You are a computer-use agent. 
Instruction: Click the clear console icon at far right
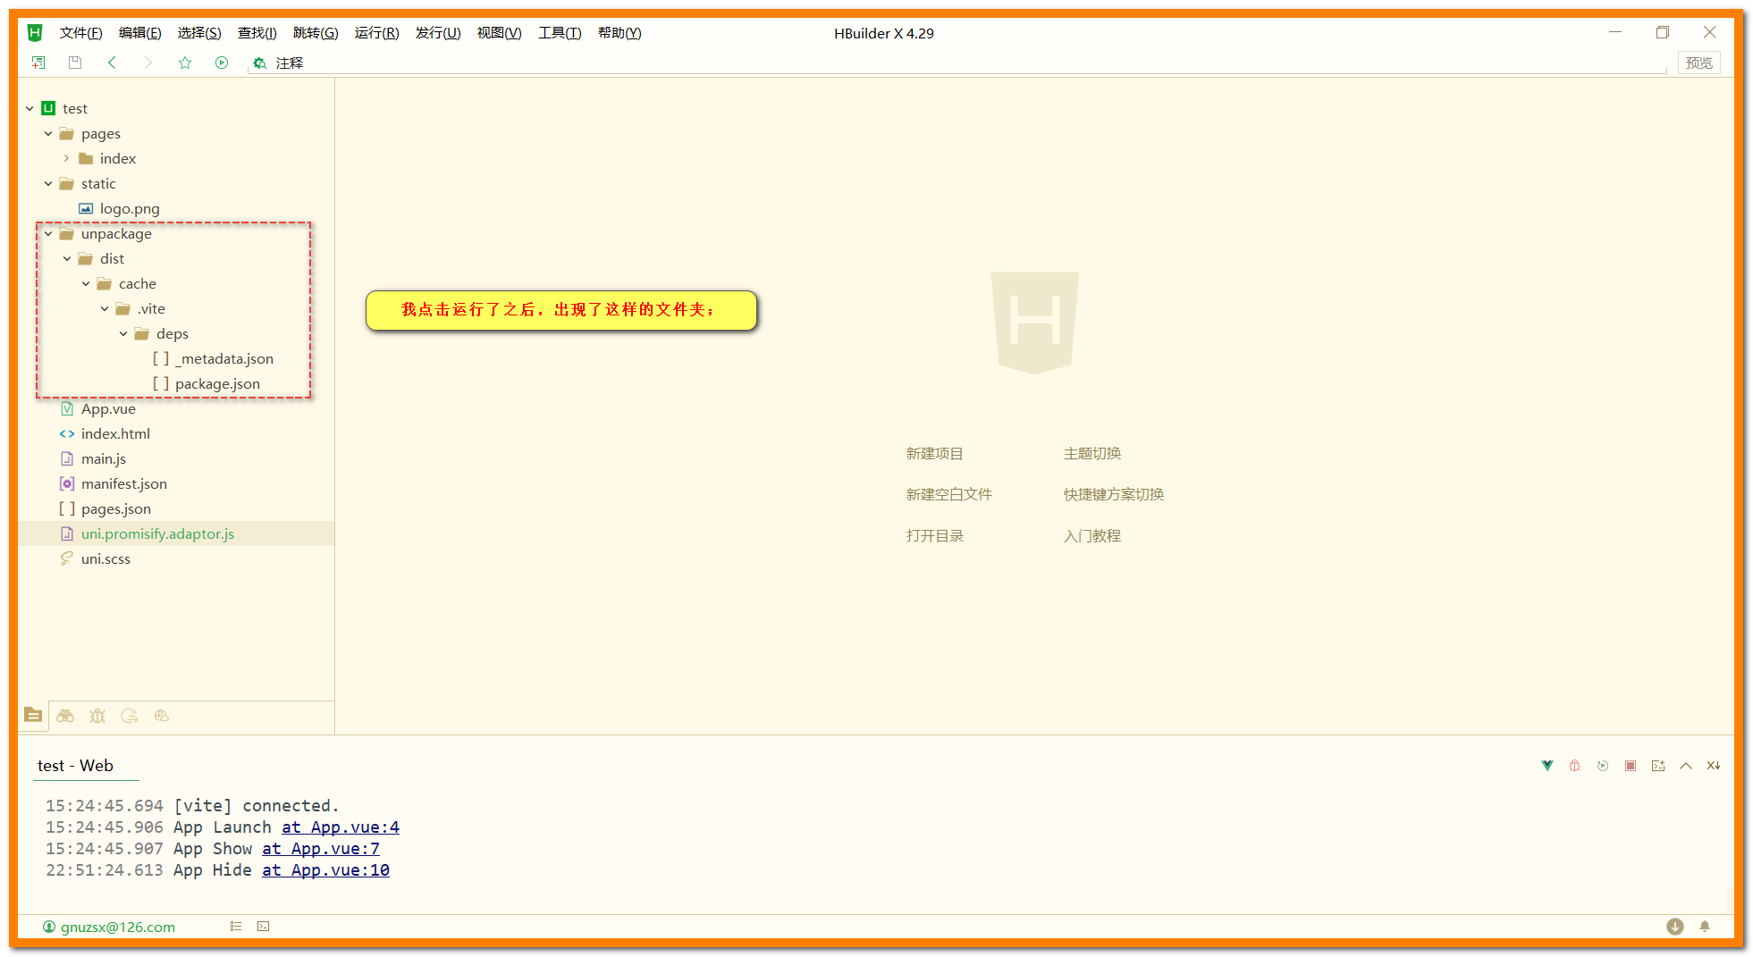pos(1715,766)
